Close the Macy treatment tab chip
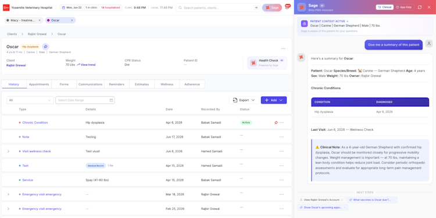The width and height of the screenshot is (436, 218). point(40,20)
